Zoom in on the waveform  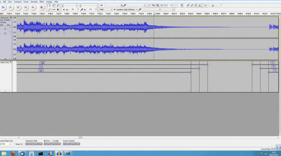point(188,5)
